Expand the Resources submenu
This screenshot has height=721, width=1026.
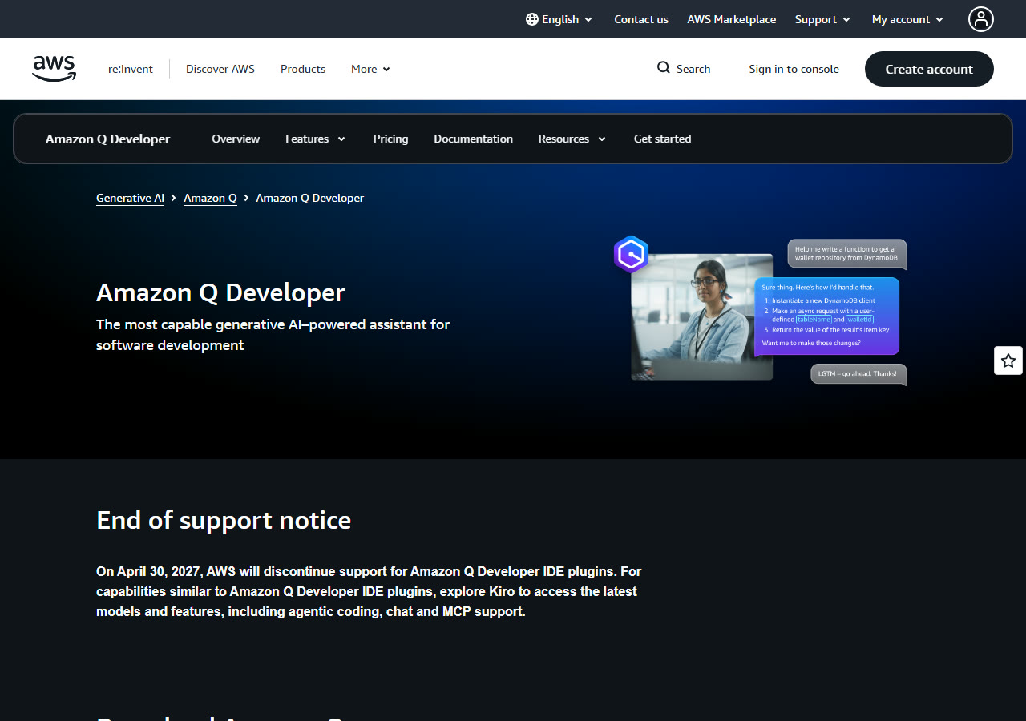click(572, 139)
